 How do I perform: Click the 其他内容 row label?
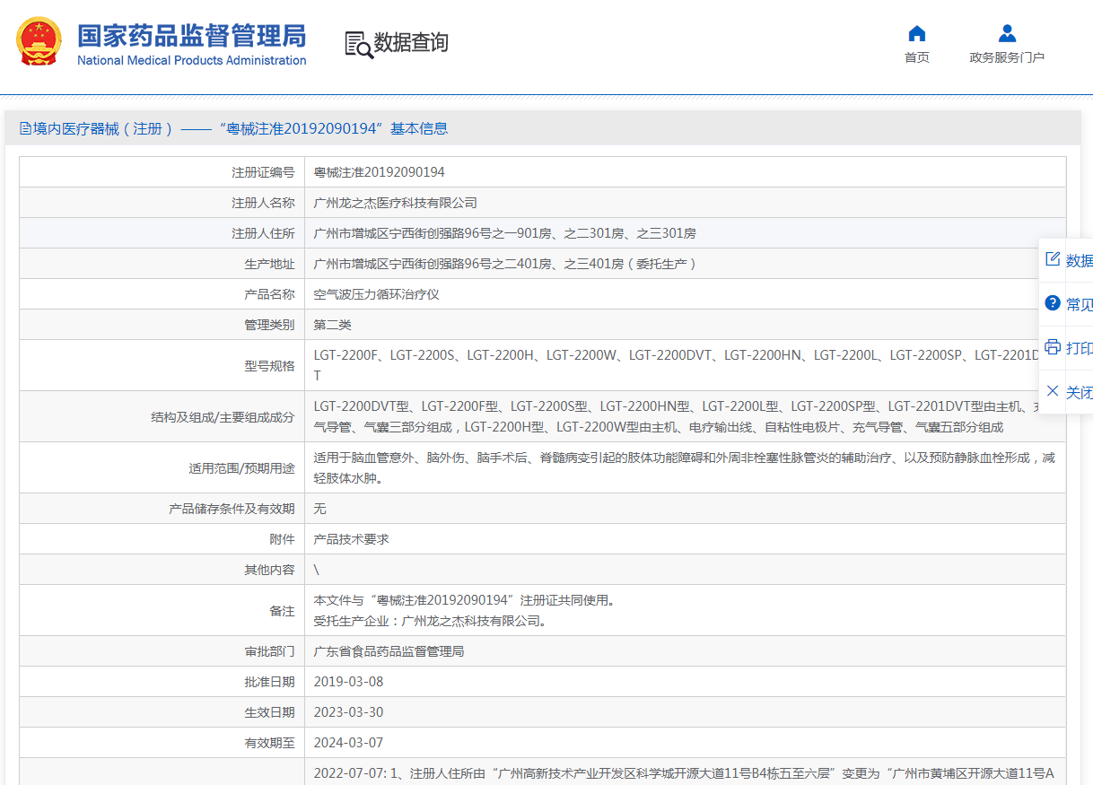[269, 570]
